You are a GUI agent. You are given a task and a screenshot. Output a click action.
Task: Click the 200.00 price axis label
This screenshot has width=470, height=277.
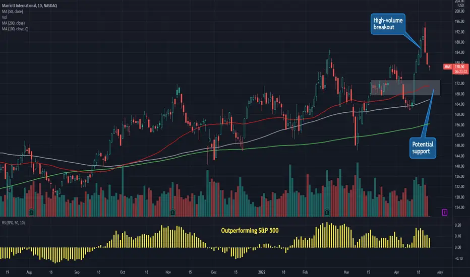pos(459,12)
